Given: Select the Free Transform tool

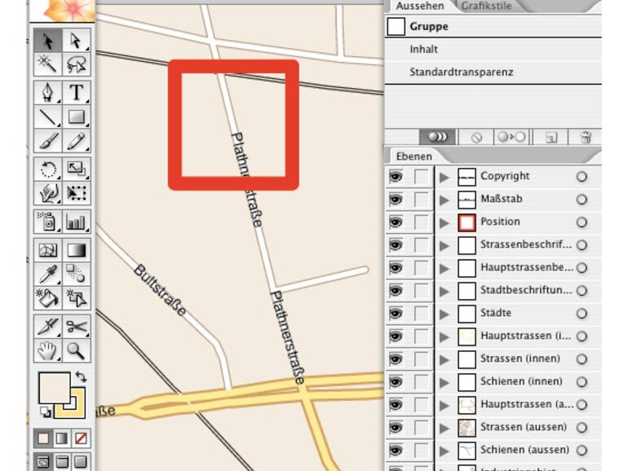Looking at the screenshot, I should pos(77,193).
